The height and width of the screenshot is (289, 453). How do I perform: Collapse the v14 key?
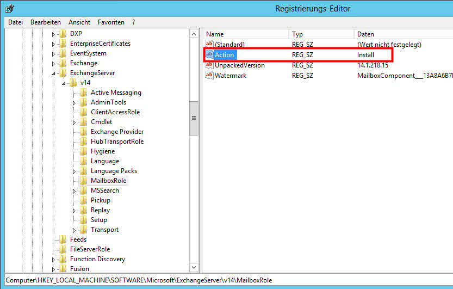tap(64, 83)
